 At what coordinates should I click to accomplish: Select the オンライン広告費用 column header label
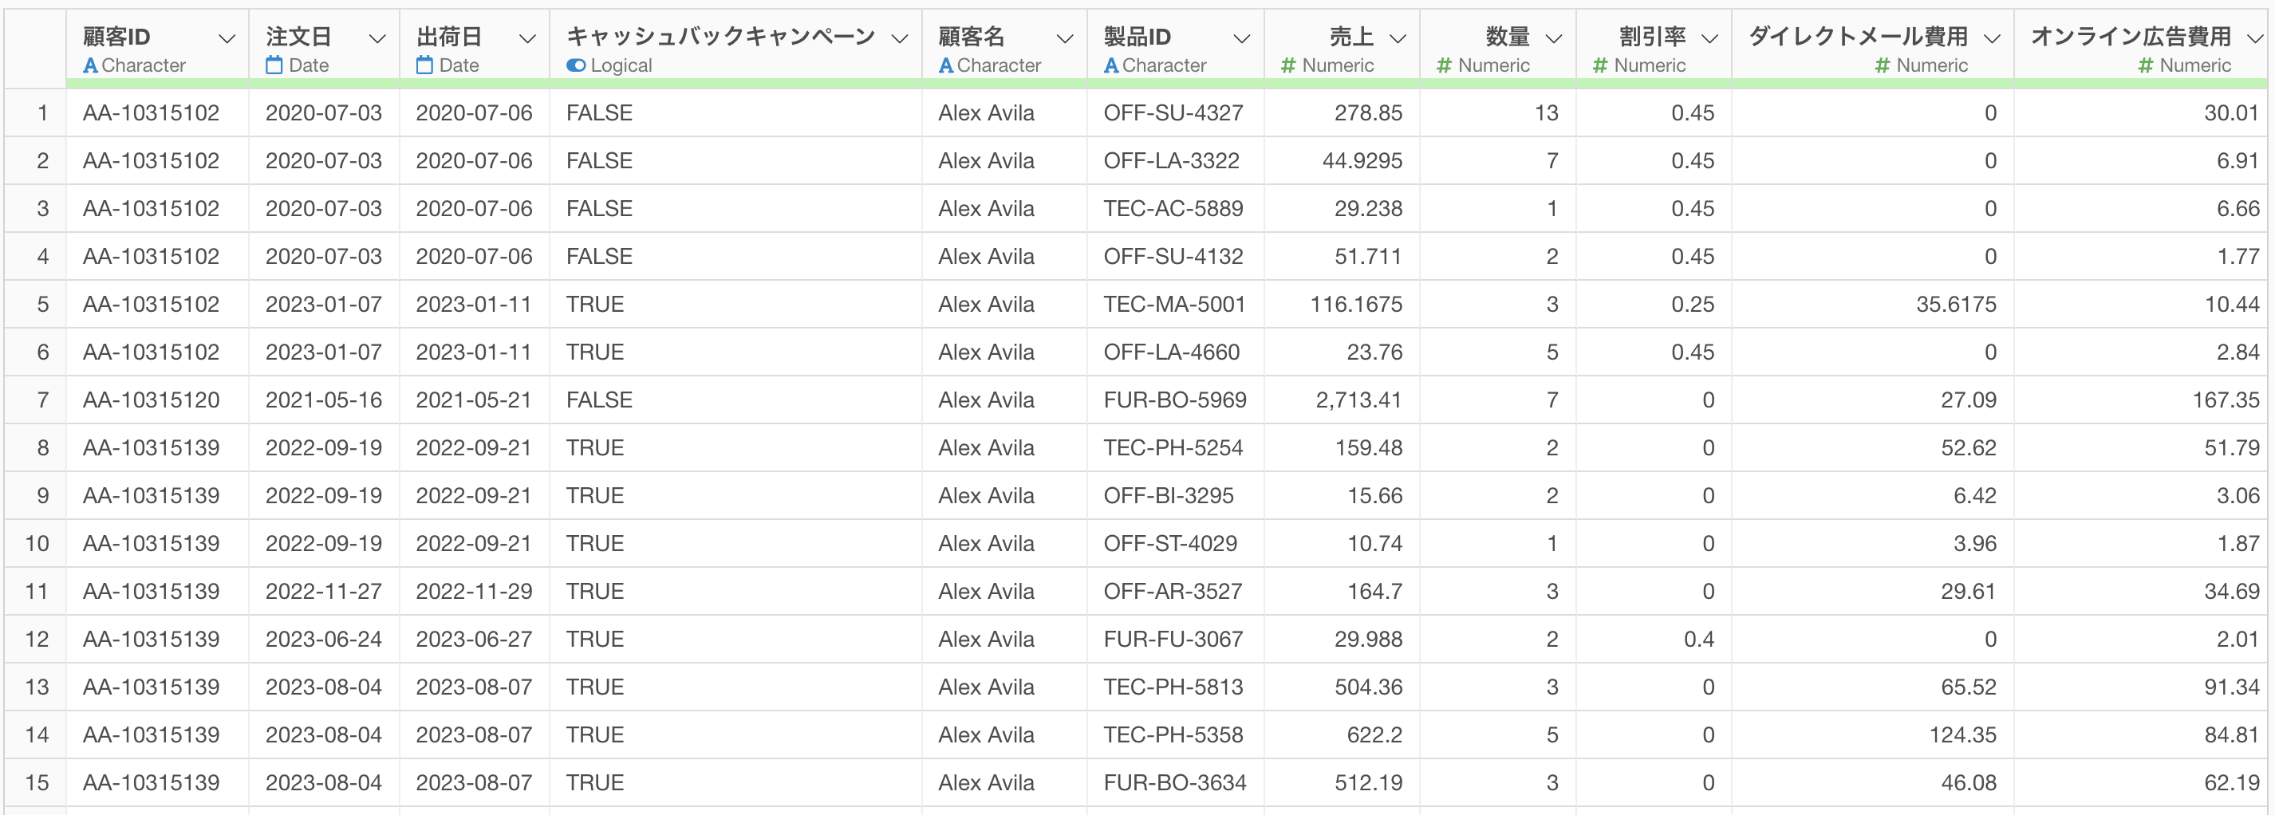2130,36
